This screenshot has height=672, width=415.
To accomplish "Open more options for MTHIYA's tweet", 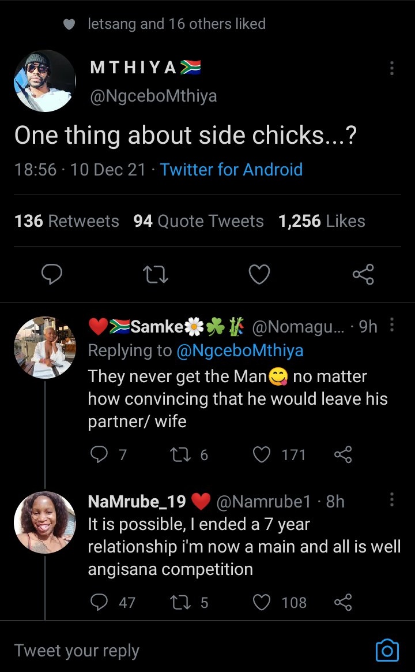I will tap(391, 68).
